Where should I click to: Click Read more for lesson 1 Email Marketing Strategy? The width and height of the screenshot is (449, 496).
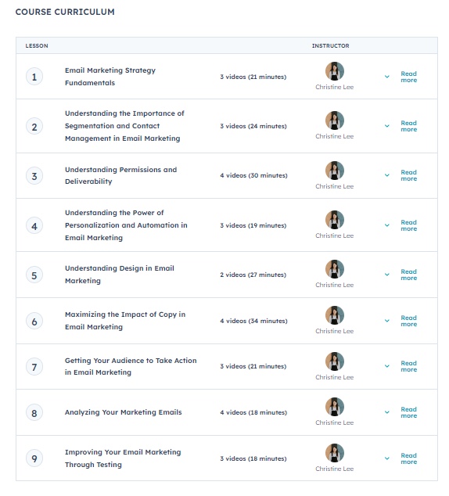tap(409, 77)
